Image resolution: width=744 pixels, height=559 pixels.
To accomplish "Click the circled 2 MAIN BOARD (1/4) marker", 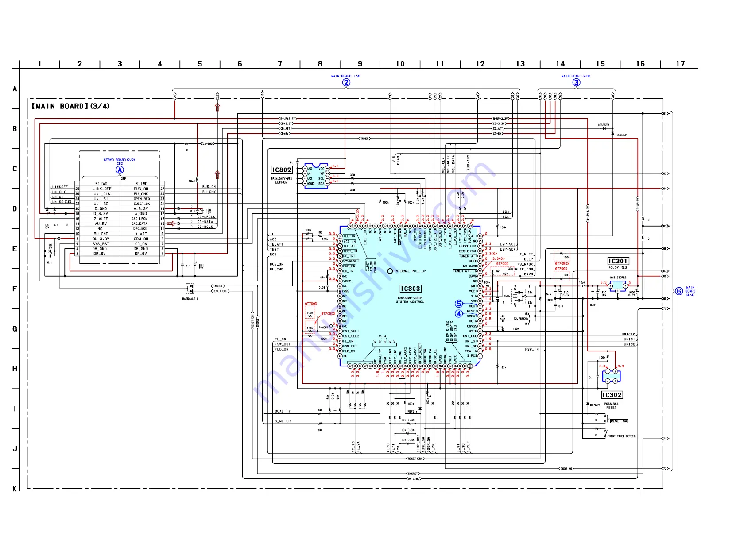I will [346, 82].
